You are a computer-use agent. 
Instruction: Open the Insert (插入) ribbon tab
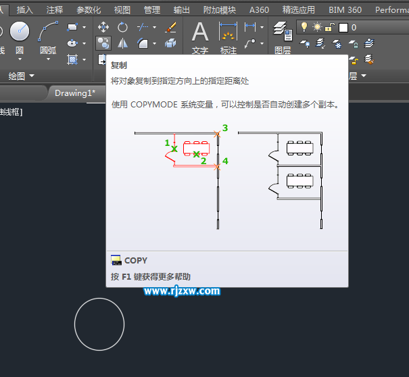25,10
